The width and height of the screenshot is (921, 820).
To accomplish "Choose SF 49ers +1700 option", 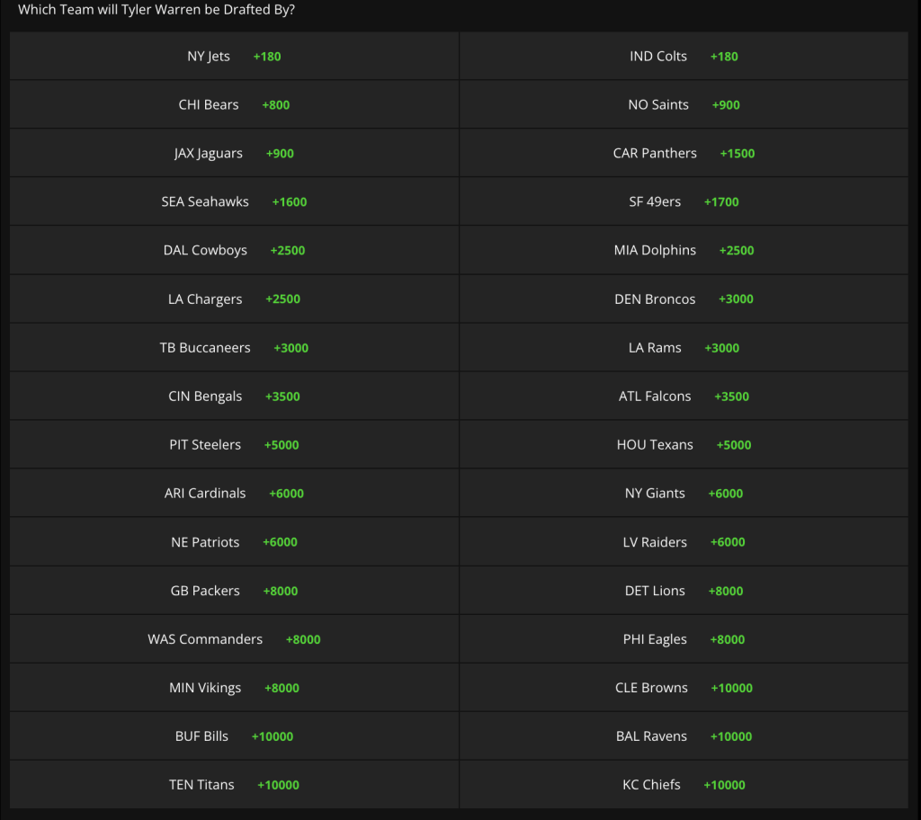I will pyautogui.click(x=684, y=201).
